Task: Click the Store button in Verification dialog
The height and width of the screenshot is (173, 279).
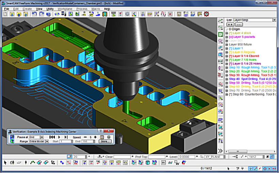Action: pos(105,141)
